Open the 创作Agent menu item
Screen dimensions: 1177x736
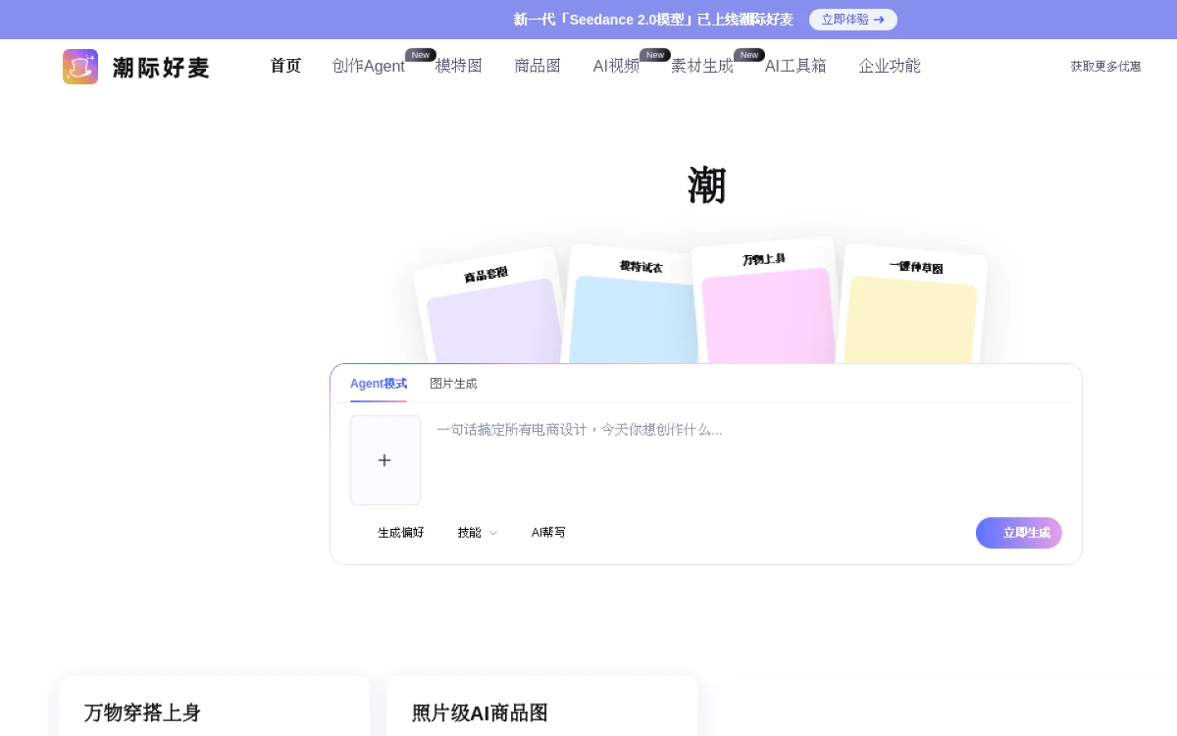368,65
